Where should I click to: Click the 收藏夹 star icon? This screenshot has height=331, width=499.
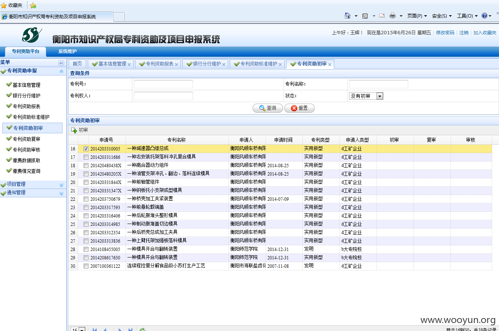[4, 5]
